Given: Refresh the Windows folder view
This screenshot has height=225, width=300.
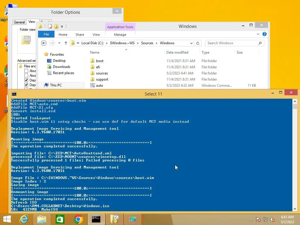Looking at the screenshot, I should pos(198,43).
